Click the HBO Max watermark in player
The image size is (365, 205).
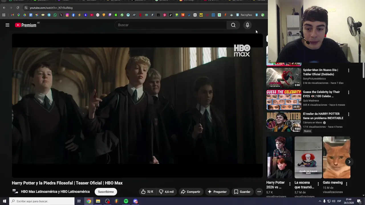pyautogui.click(x=242, y=50)
